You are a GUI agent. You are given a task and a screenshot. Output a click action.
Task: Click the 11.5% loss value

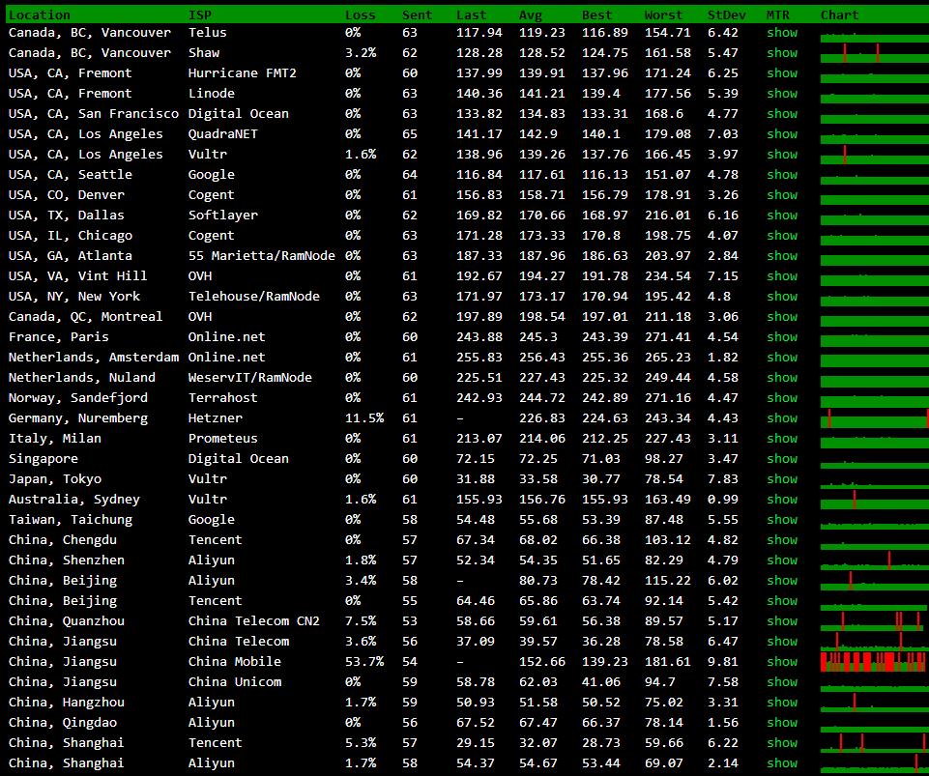[x=364, y=418]
